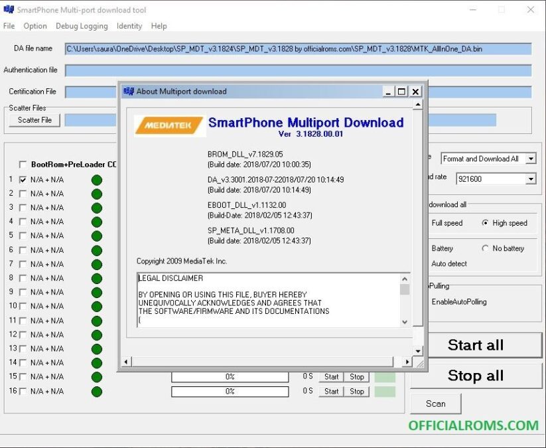Click the DA file name path field
Screen dimensions: 546x448
pyautogui.click(x=298, y=49)
